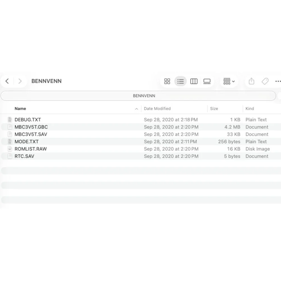Image resolution: width=281 pixels, height=281 pixels.
Task: Click the 4.2 MB size value
Action: point(232,127)
